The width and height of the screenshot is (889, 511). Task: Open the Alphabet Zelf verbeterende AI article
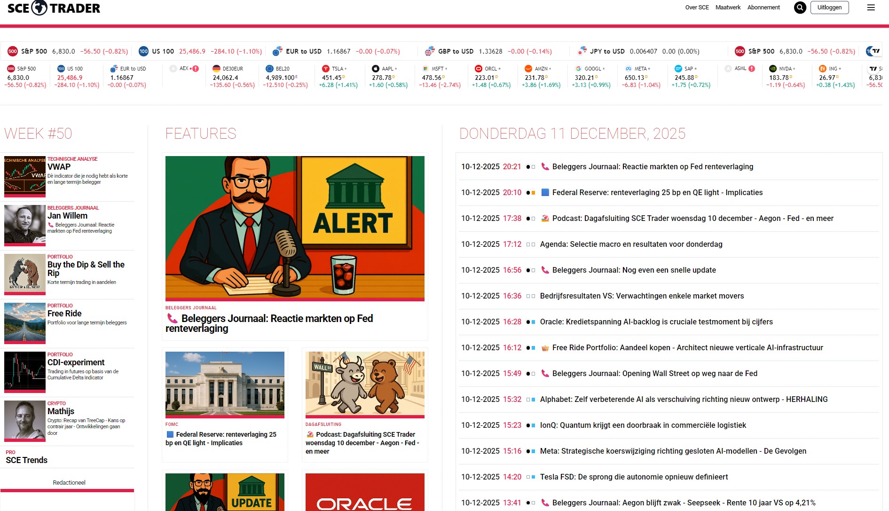point(684,399)
